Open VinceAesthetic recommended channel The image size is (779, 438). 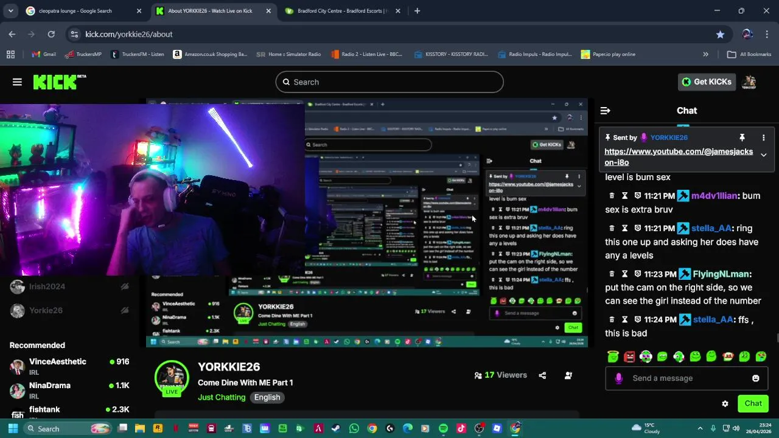[70, 366]
